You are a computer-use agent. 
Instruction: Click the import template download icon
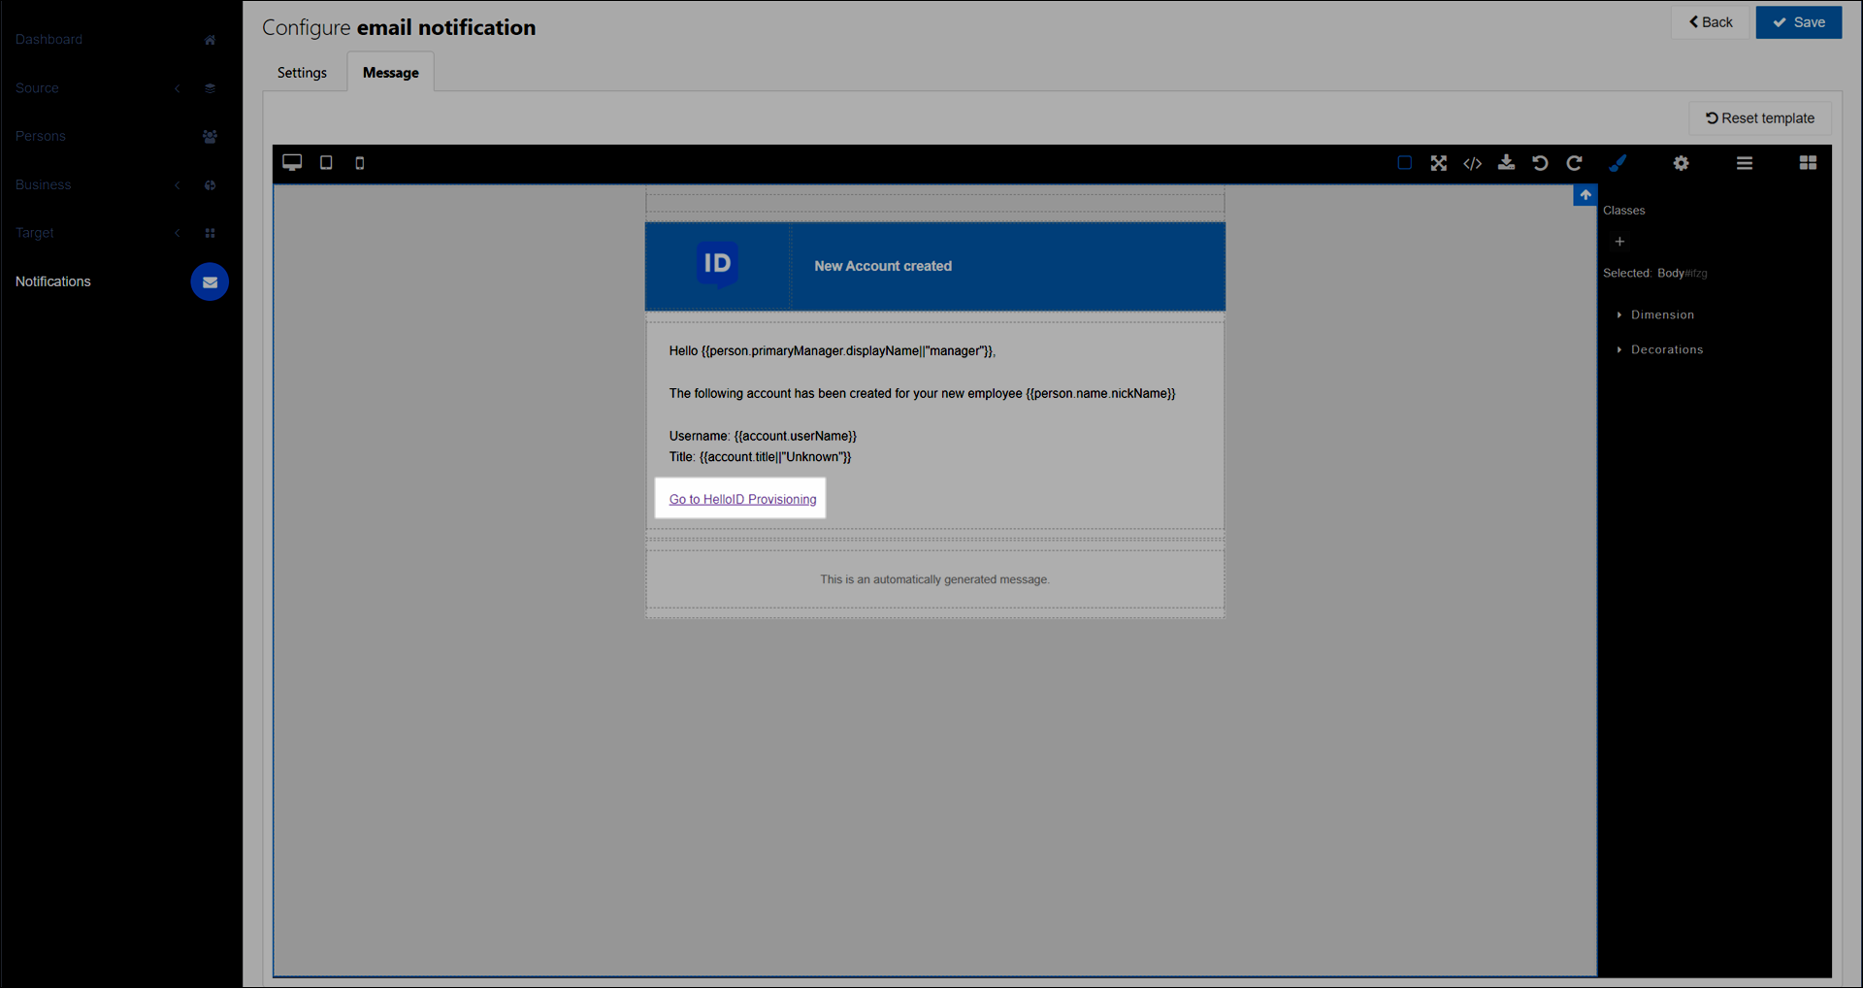1506,163
